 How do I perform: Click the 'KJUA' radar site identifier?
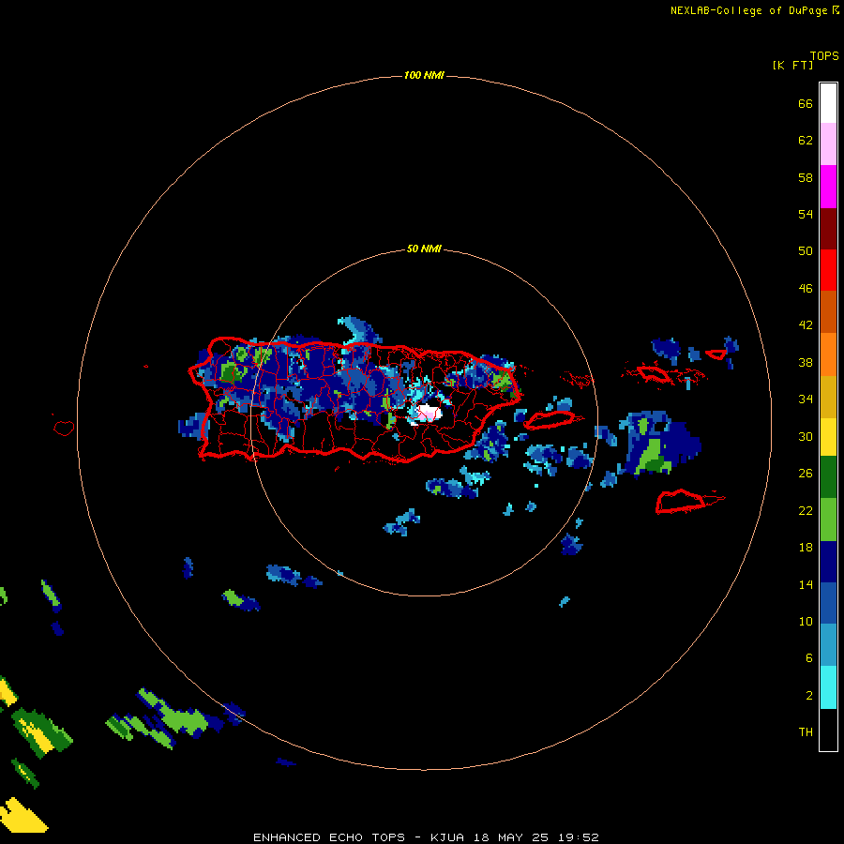coord(446,837)
